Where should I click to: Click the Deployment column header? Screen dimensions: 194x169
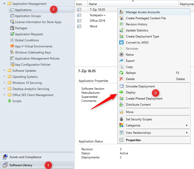pos(186,4)
